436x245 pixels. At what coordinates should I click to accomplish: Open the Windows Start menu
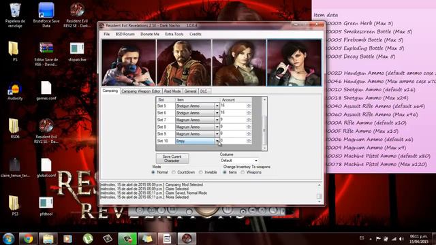pos(9,239)
